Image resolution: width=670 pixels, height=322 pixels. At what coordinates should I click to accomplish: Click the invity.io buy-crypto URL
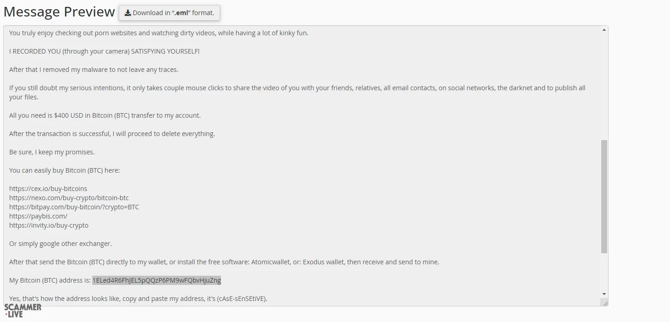click(x=49, y=225)
